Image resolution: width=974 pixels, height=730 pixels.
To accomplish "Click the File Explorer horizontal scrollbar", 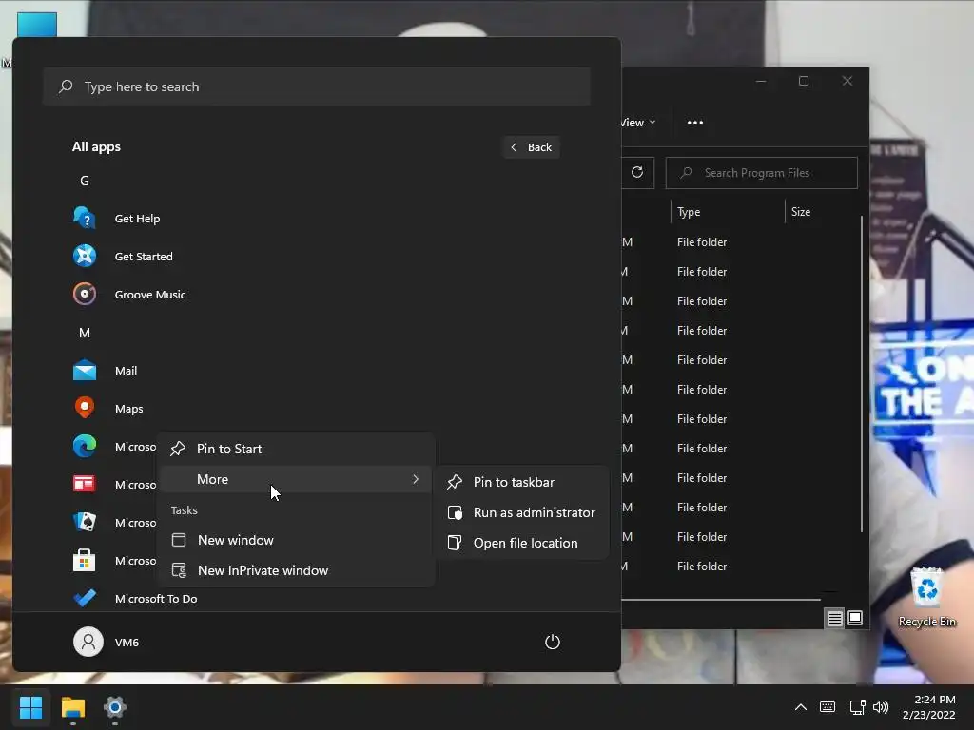I will click(721, 600).
